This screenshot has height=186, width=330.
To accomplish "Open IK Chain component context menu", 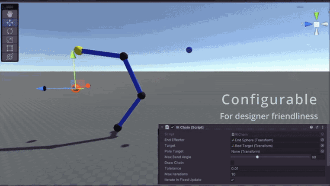I will tap(323, 127).
